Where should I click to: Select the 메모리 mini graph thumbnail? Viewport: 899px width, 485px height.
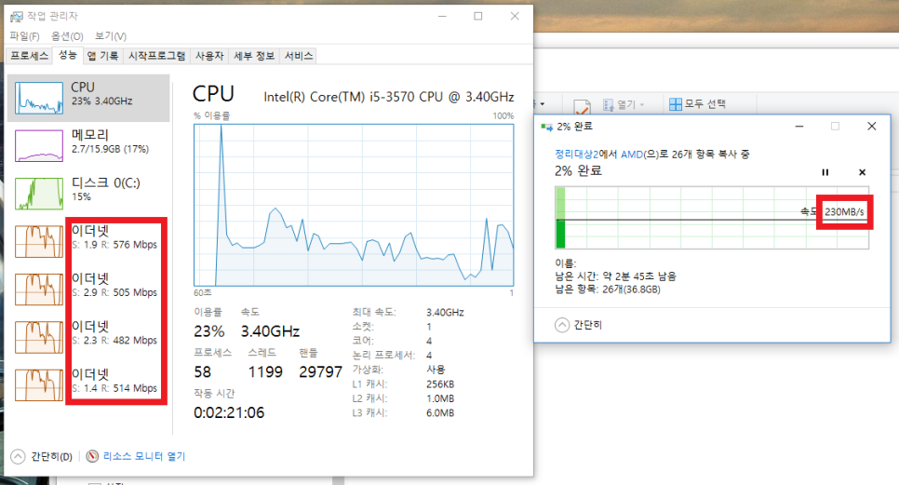pos(39,145)
